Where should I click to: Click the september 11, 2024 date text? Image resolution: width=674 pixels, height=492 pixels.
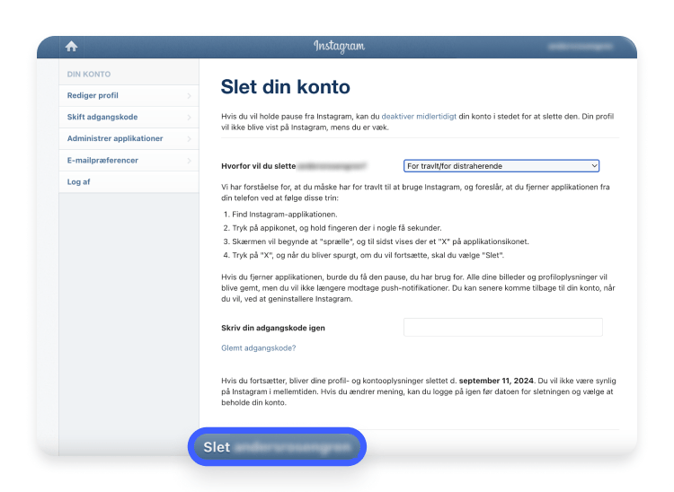(x=496, y=381)
